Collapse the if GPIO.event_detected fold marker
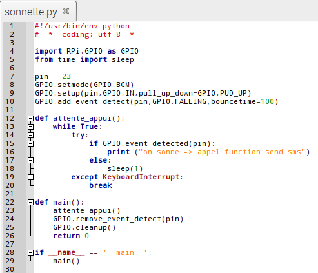The image size is (318, 273). point(30,143)
